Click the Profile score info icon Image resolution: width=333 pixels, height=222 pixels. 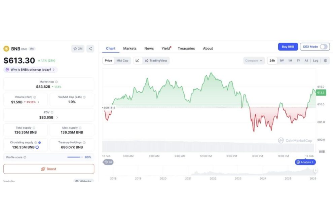pos(25,157)
